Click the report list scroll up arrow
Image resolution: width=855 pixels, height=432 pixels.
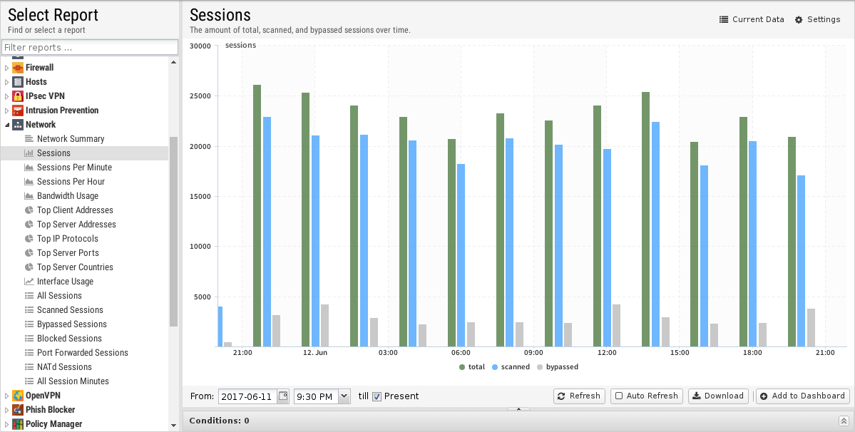pos(173,62)
